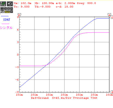
Task: Click the magenta legend line swatch
Action: point(5,24)
